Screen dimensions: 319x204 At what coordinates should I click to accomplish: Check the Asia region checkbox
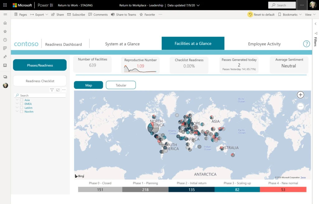click(21, 100)
